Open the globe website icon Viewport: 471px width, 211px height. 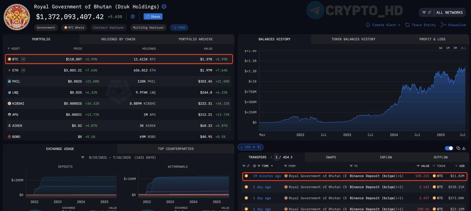(133, 17)
